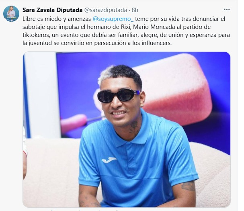Open the 8h tweet timestamp
The height and width of the screenshot is (211, 244).
[x=135, y=10]
